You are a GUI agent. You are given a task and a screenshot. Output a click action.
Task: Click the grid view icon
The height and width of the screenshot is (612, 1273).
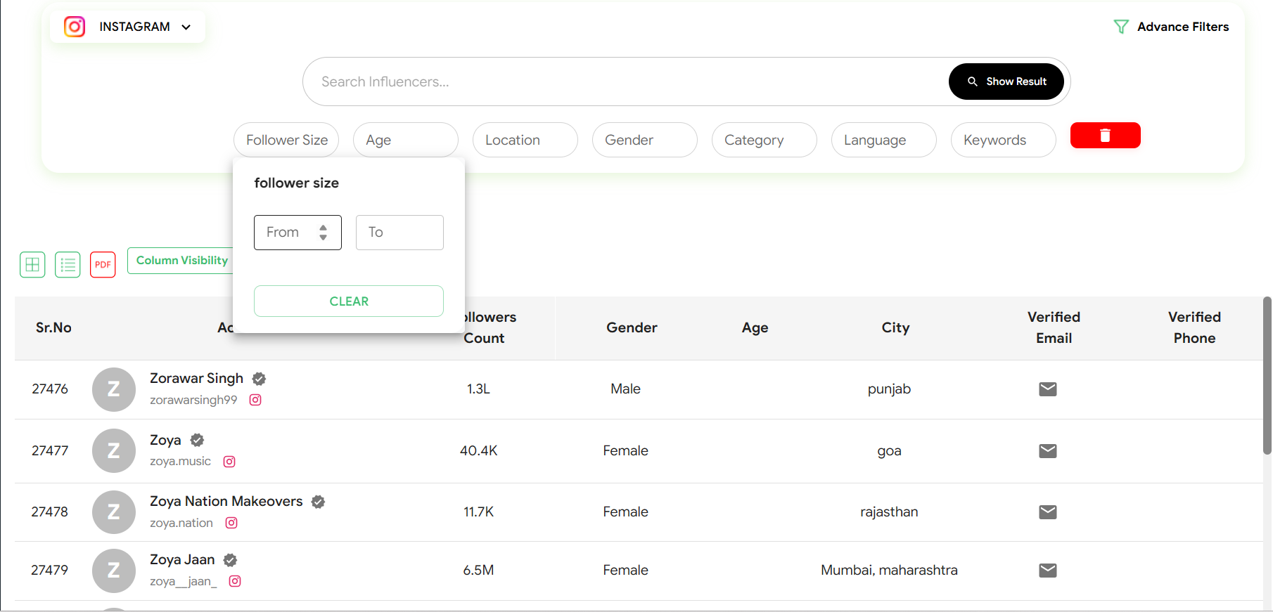coord(32,265)
